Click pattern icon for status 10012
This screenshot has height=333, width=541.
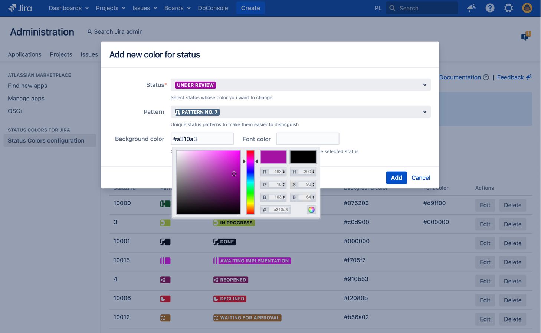[x=165, y=318]
